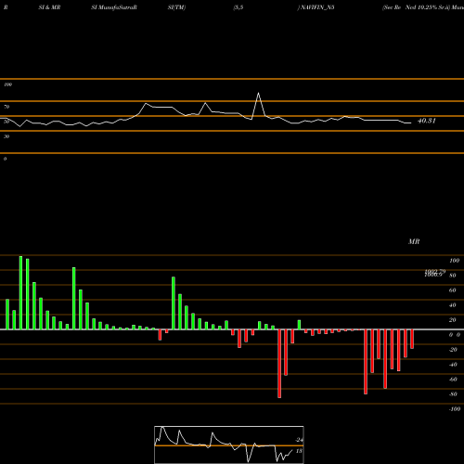Click the MR axis label -100
Image resolution: width=464 pixels, height=464 pixels.
[455, 409]
